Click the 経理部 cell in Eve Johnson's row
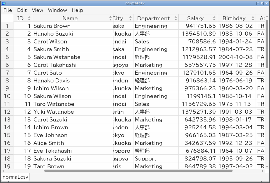 [156, 135]
